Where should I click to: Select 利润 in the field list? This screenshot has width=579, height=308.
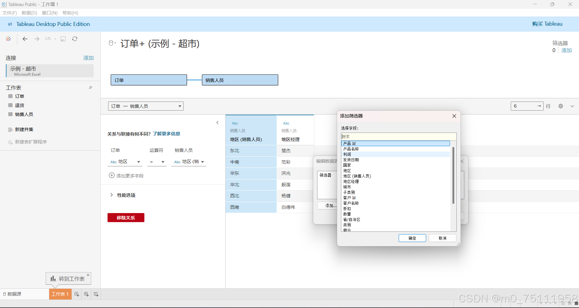(396, 154)
